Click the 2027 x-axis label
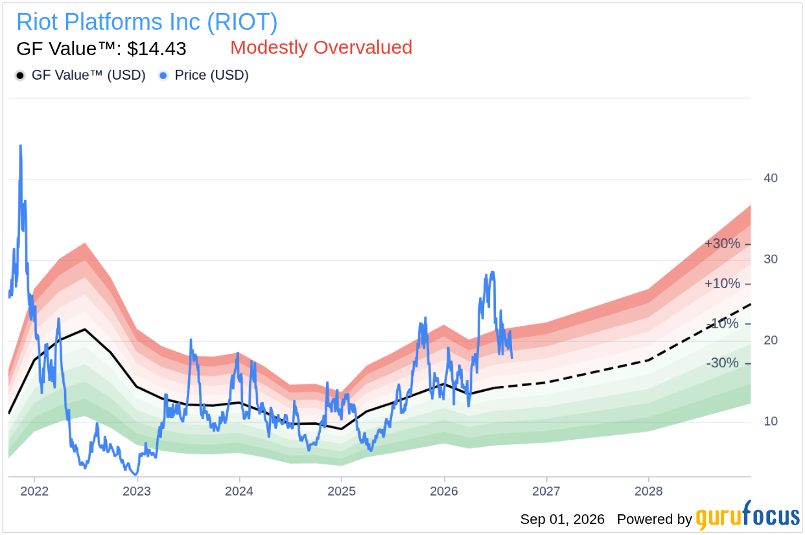Screen dimensions: 805x535 coord(546,491)
